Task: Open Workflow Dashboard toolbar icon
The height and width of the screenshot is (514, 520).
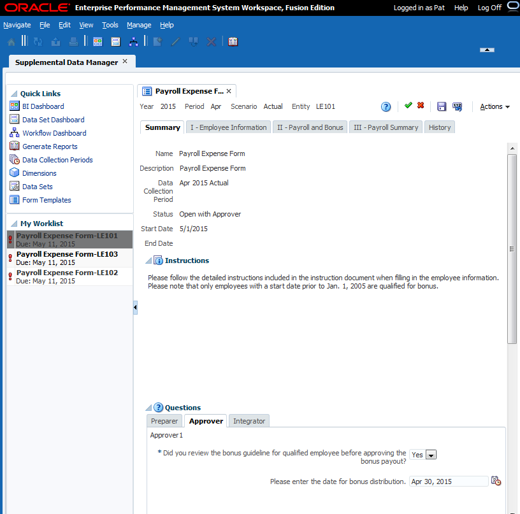Action: pos(133,42)
